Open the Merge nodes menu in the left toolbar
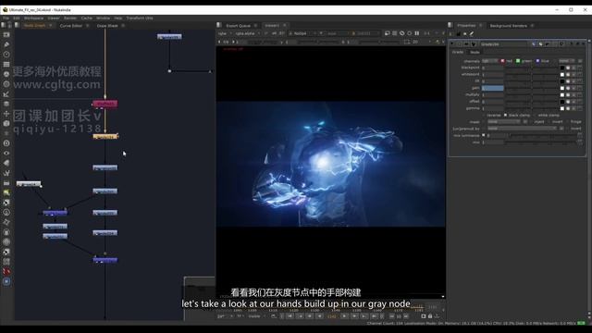Viewport: 592px width, 333px height. tap(6, 104)
